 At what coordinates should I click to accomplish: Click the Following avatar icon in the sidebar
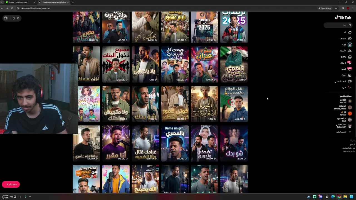pyautogui.click(x=350, y=45)
